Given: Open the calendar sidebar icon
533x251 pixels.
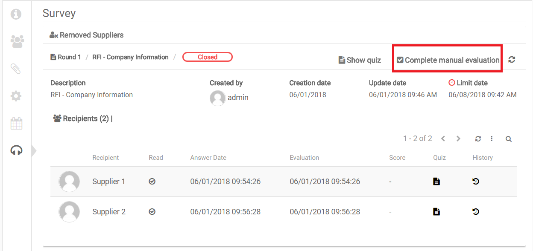Looking at the screenshot, I should pos(16,124).
